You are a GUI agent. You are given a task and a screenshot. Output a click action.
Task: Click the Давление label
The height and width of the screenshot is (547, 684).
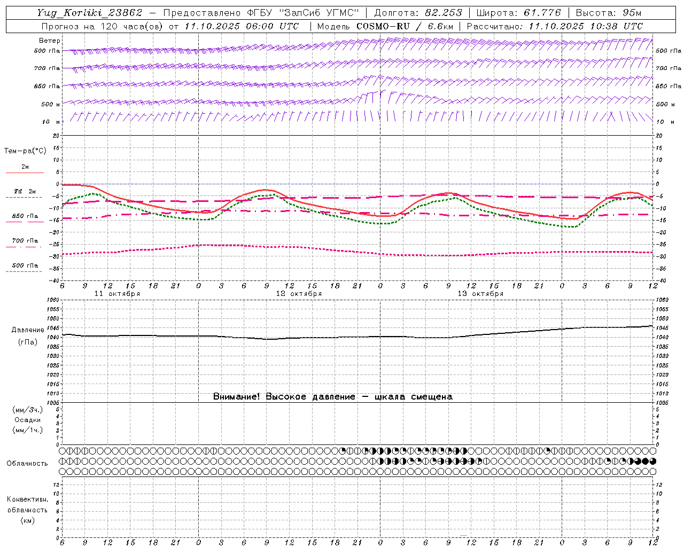click(x=28, y=330)
